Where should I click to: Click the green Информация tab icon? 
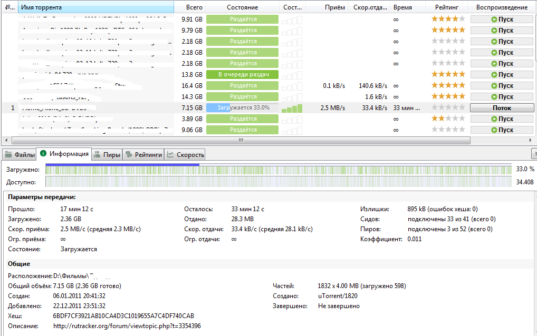coord(43,154)
